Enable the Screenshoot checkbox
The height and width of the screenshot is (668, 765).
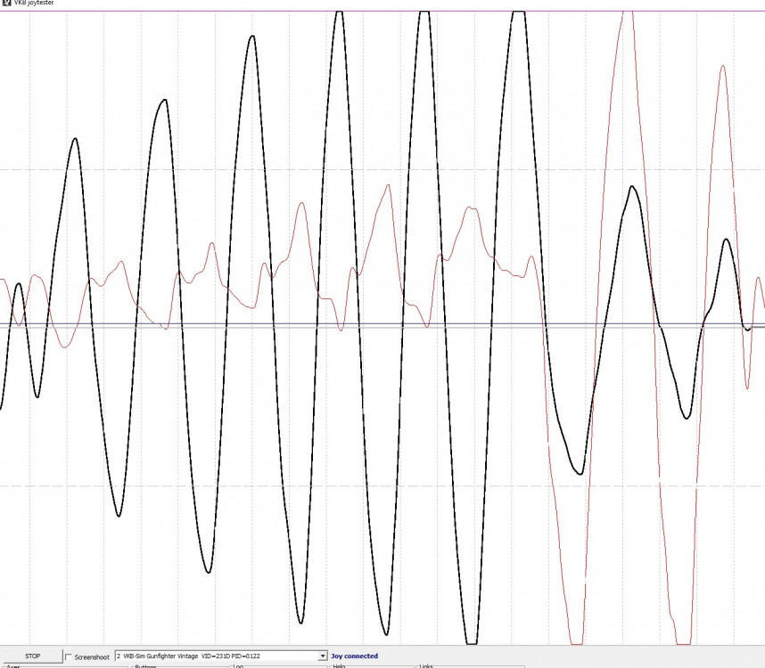pos(69,656)
